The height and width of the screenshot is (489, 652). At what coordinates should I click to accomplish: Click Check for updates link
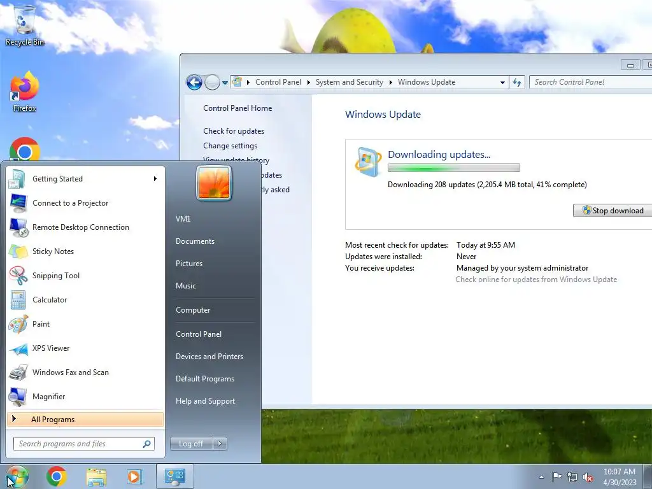(234, 131)
